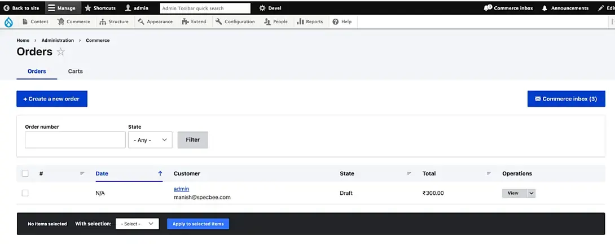Click Create a new order button

click(x=52, y=99)
